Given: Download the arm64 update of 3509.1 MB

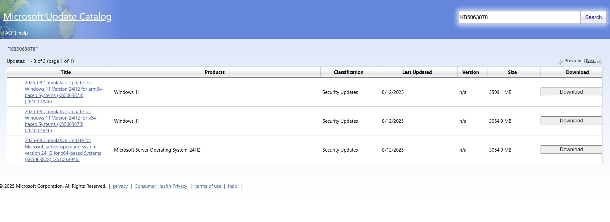Looking at the screenshot, I should [x=571, y=92].
